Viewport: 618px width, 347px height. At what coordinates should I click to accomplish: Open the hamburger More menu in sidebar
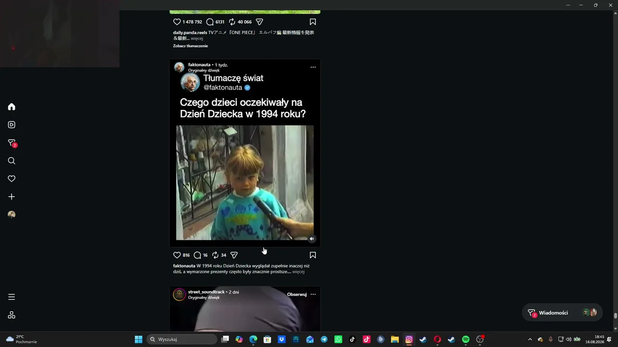pos(12,297)
